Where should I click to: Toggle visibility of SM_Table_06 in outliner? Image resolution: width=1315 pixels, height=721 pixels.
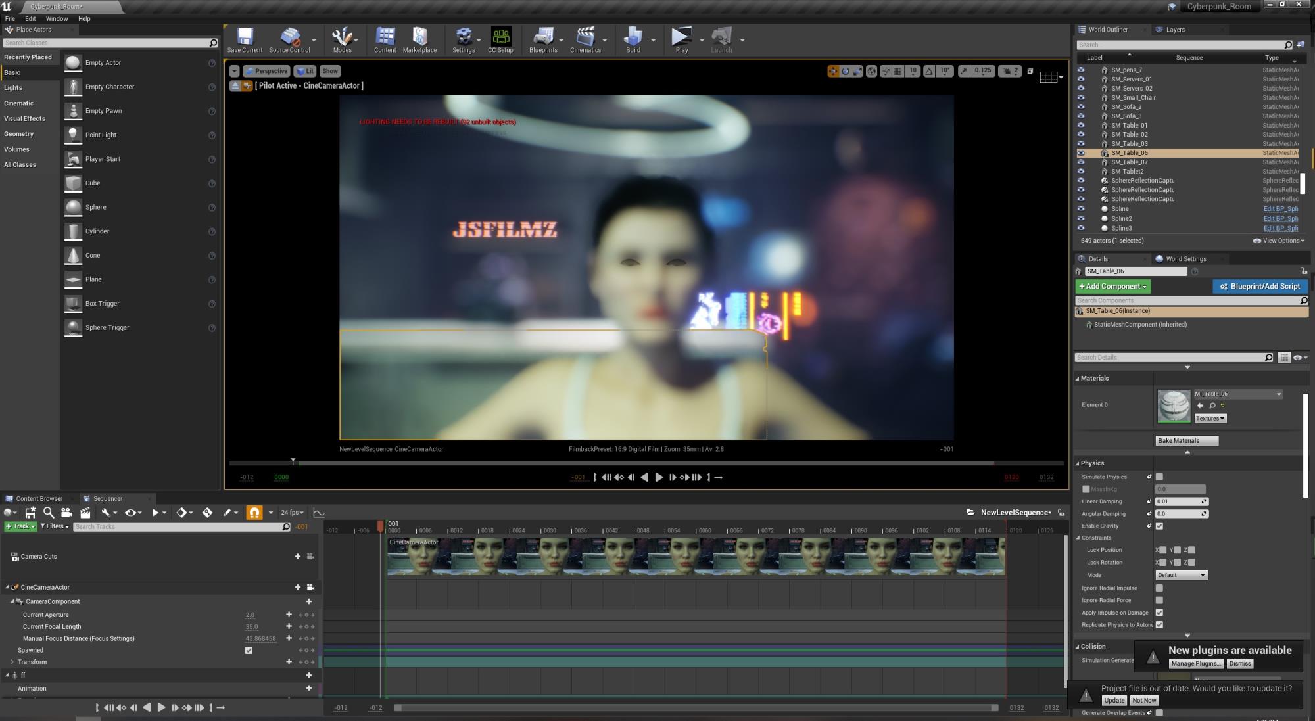1081,153
